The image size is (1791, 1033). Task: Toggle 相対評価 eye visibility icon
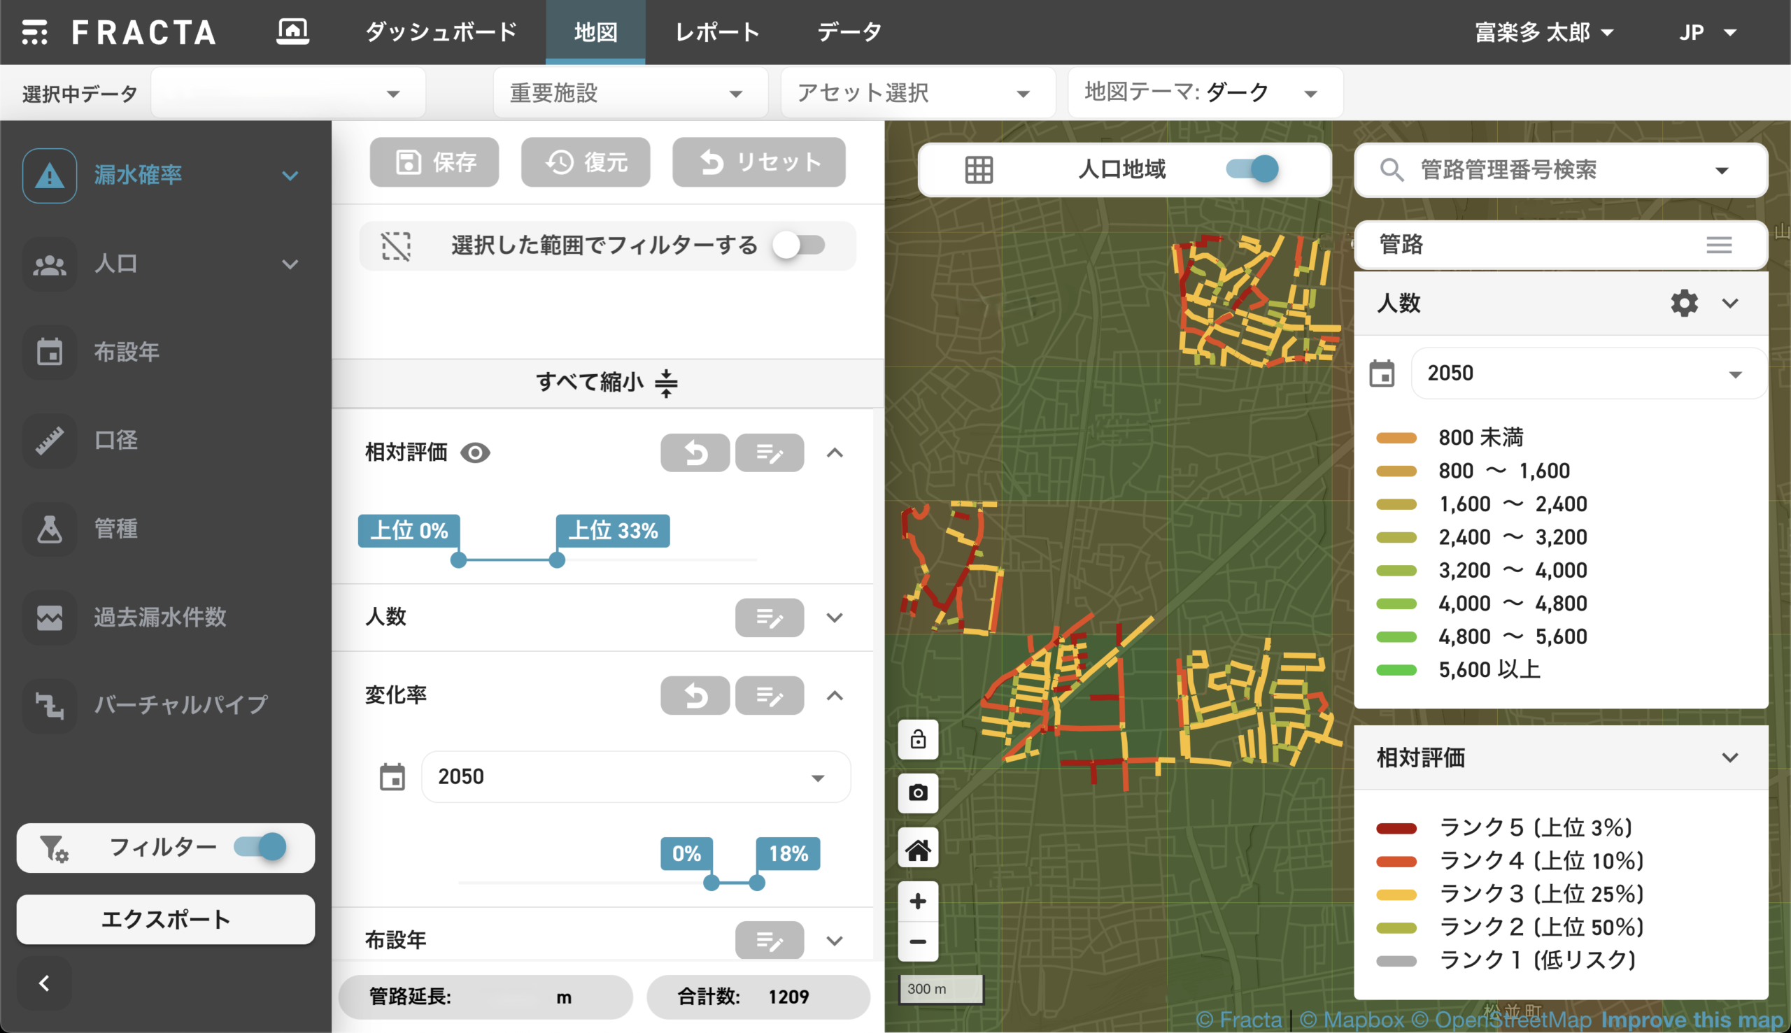pos(475,453)
